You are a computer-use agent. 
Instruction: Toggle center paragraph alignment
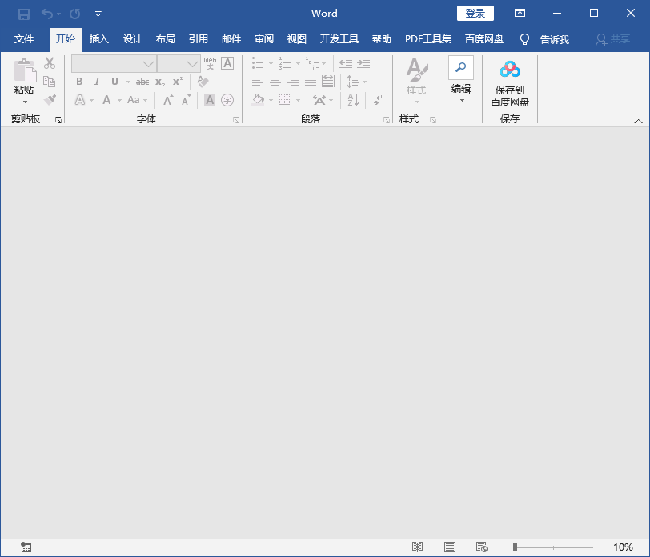click(x=275, y=81)
